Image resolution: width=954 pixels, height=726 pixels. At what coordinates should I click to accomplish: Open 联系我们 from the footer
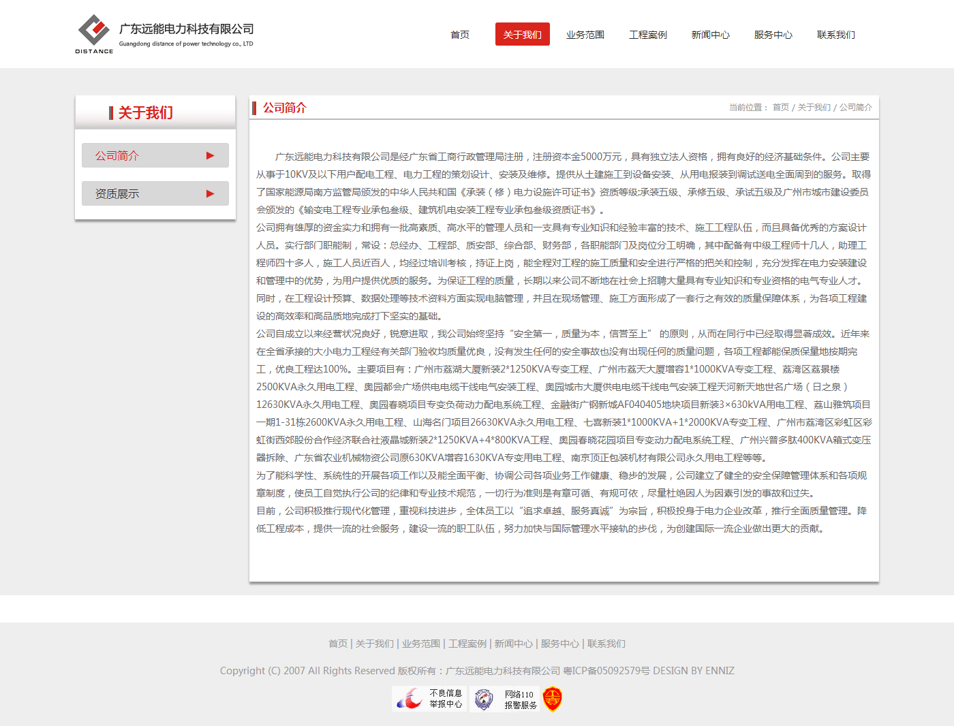pyautogui.click(x=606, y=644)
